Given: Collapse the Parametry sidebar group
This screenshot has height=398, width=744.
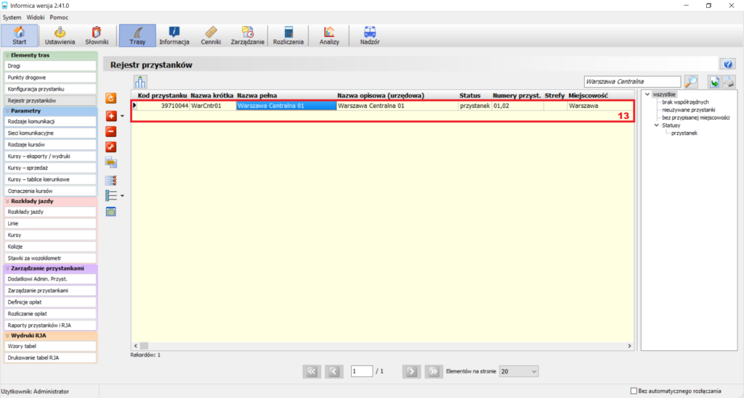Looking at the screenshot, I should pos(7,111).
